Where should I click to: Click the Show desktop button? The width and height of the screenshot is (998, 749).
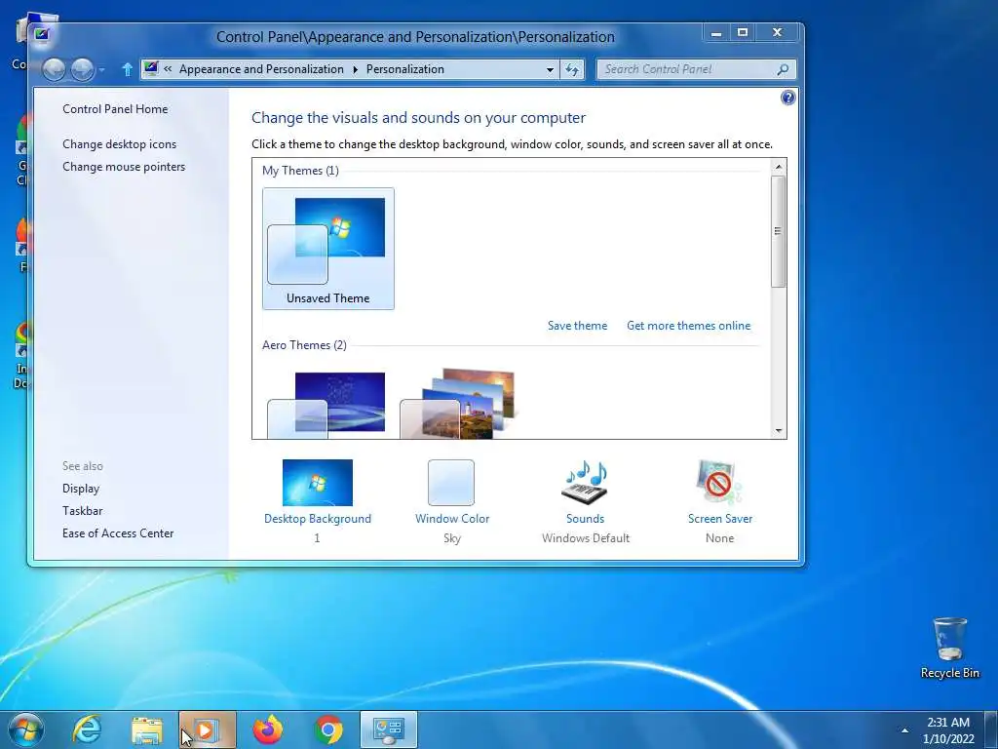tap(993, 729)
